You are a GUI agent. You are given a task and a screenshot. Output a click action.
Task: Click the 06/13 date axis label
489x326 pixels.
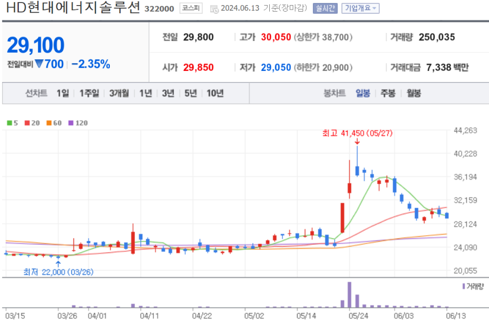(x=456, y=316)
